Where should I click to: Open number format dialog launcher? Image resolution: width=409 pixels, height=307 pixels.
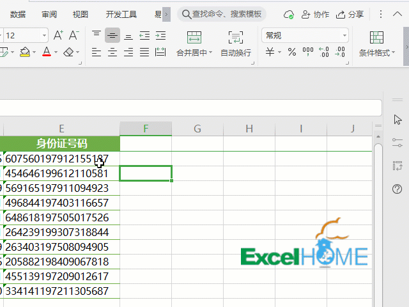click(x=347, y=63)
